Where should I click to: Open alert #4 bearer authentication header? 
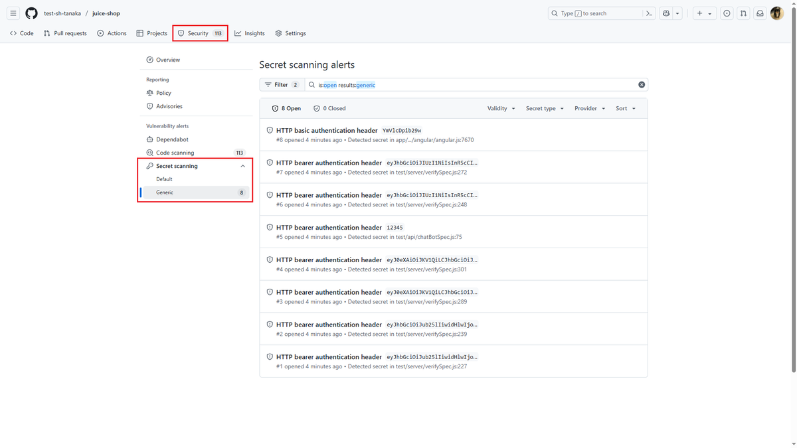point(329,260)
